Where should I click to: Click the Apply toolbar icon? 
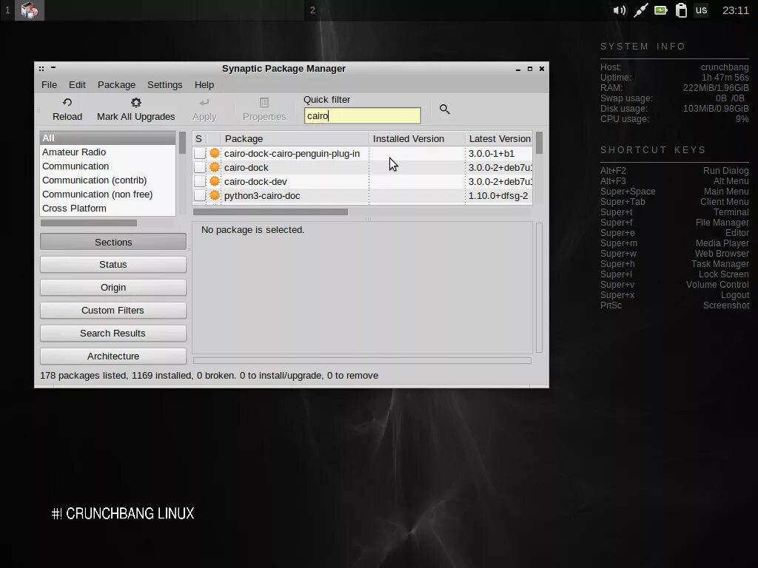(204, 102)
